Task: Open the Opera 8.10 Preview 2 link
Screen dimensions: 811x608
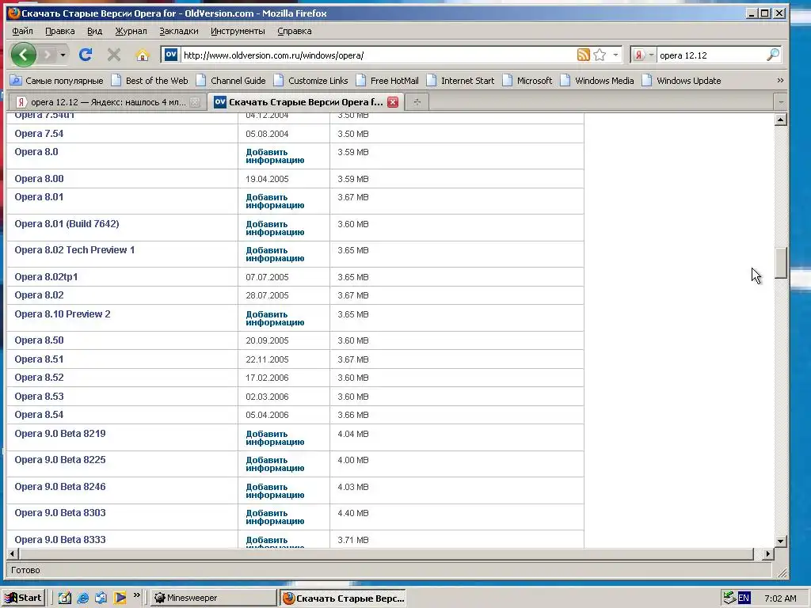Action: [63, 313]
